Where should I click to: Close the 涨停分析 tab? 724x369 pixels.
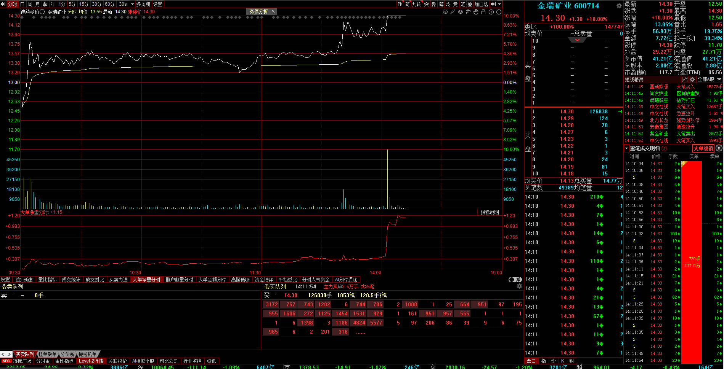(273, 11)
